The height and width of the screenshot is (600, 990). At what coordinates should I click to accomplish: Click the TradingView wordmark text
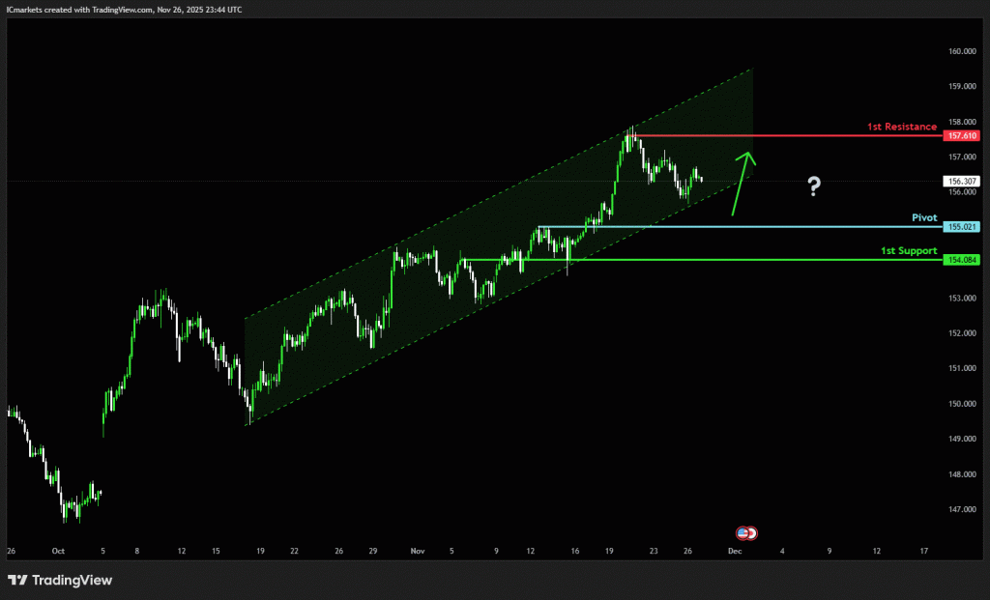[73, 581]
